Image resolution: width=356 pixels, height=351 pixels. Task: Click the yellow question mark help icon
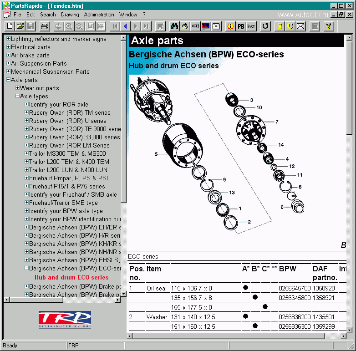(328, 26)
